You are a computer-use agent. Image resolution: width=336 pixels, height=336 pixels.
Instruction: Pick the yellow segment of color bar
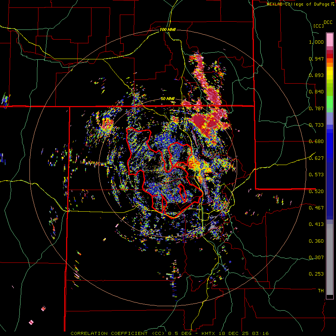(330, 73)
